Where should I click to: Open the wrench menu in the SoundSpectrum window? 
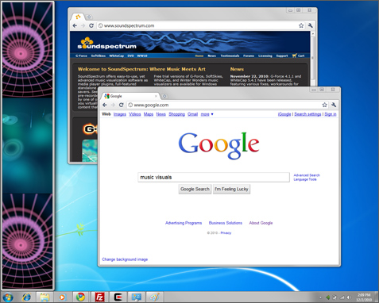coord(311,25)
